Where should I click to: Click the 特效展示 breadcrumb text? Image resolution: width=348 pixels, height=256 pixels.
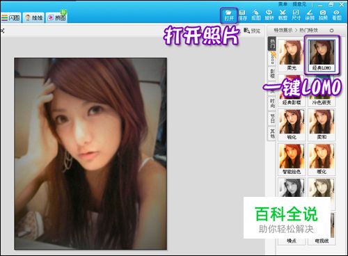(x=283, y=31)
